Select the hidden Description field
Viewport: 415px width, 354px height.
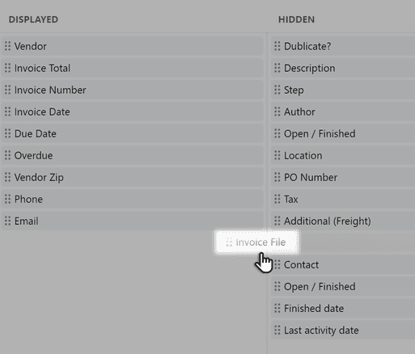[x=343, y=68]
